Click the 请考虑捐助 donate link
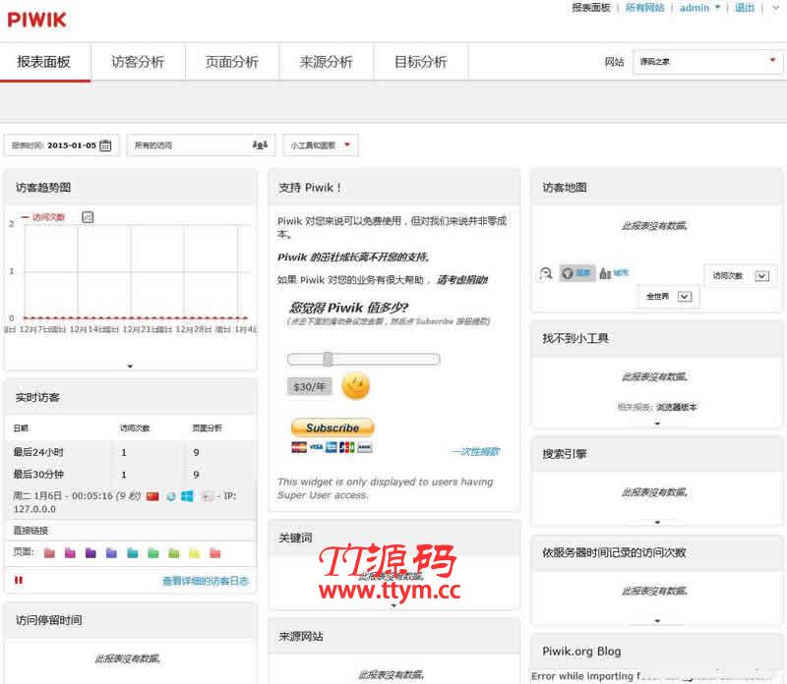 pyautogui.click(x=462, y=280)
